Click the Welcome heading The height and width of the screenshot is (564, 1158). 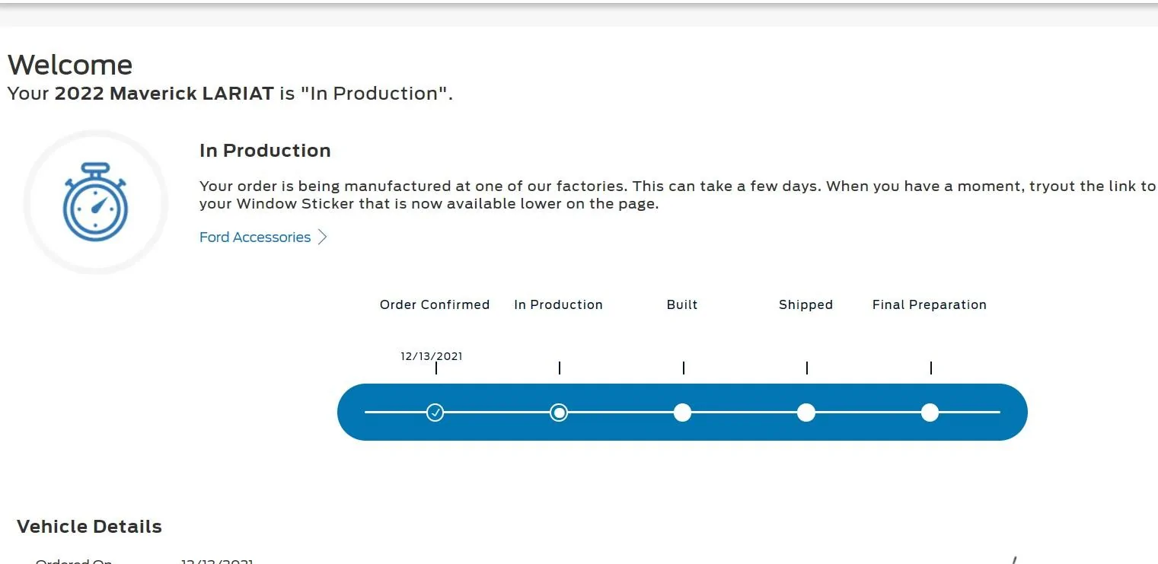(70, 65)
